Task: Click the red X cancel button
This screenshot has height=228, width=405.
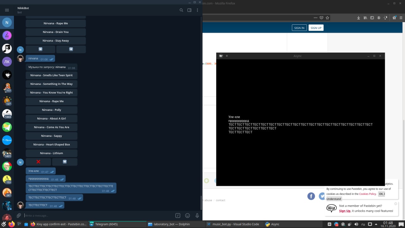Action: pos(38,162)
